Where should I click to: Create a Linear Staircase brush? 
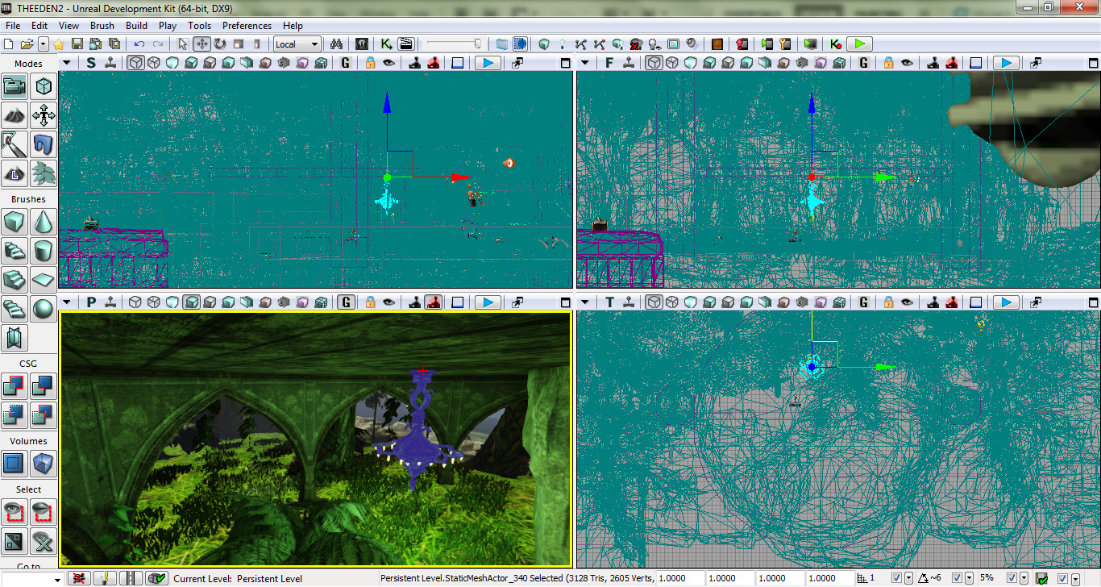coord(15,280)
